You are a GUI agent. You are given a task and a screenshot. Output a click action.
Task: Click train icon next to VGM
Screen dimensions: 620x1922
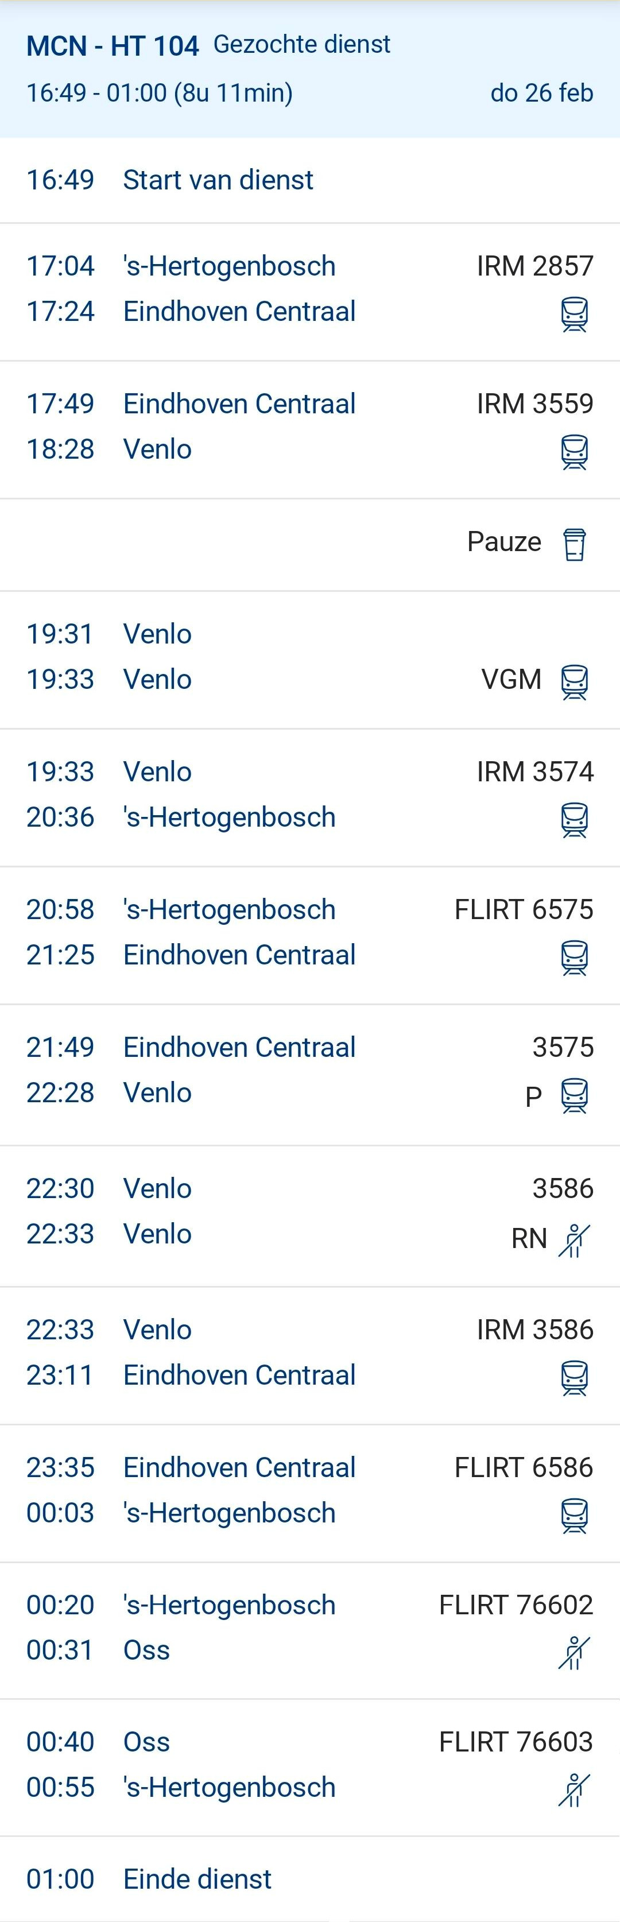click(x=573, y=682)
